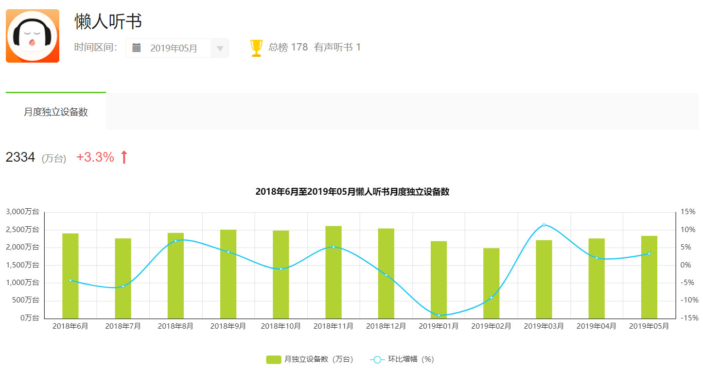This screenshot has height=368, width=703.
Task: Toggle 月独立设备数 bar series in legend
Action: click(x=318, y=359)
